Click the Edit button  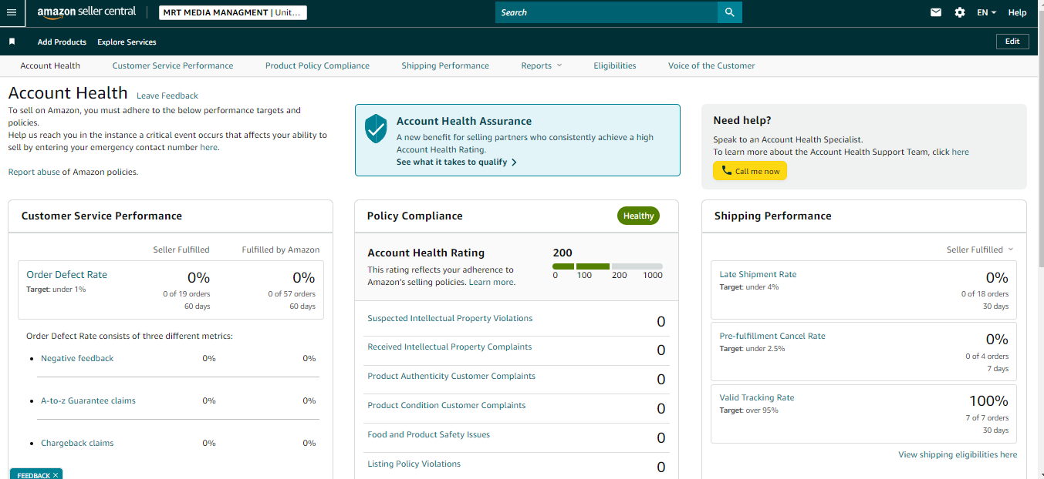tap(1012, 42)
